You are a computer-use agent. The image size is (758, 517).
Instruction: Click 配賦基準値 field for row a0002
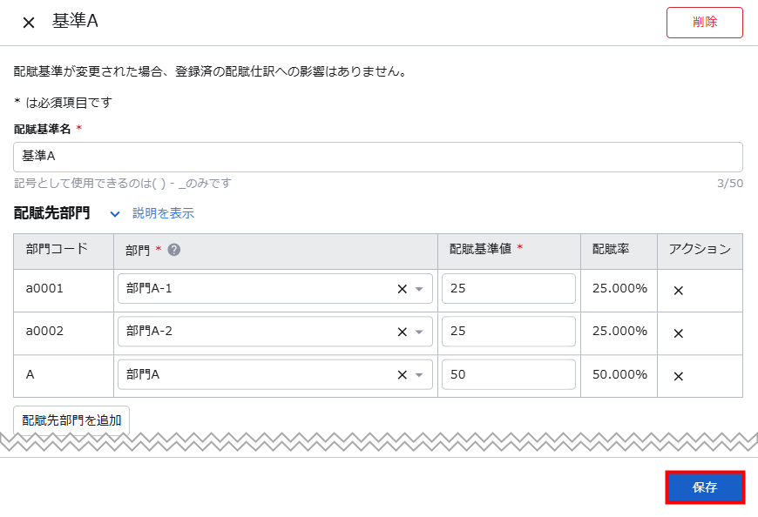coord(508,332)
